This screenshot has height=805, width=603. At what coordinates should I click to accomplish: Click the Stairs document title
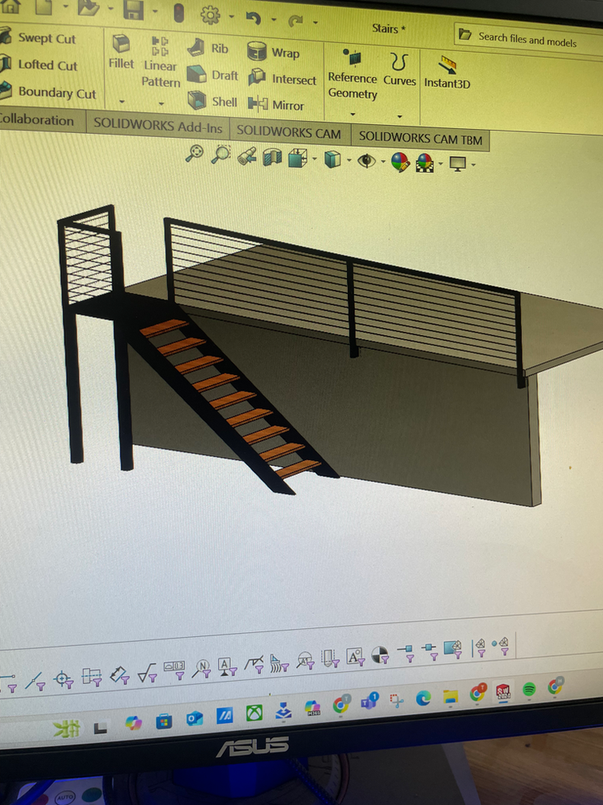388,28
